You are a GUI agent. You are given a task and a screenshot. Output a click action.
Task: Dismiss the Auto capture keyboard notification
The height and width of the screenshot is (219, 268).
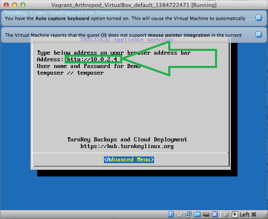(x=258, y=18)
